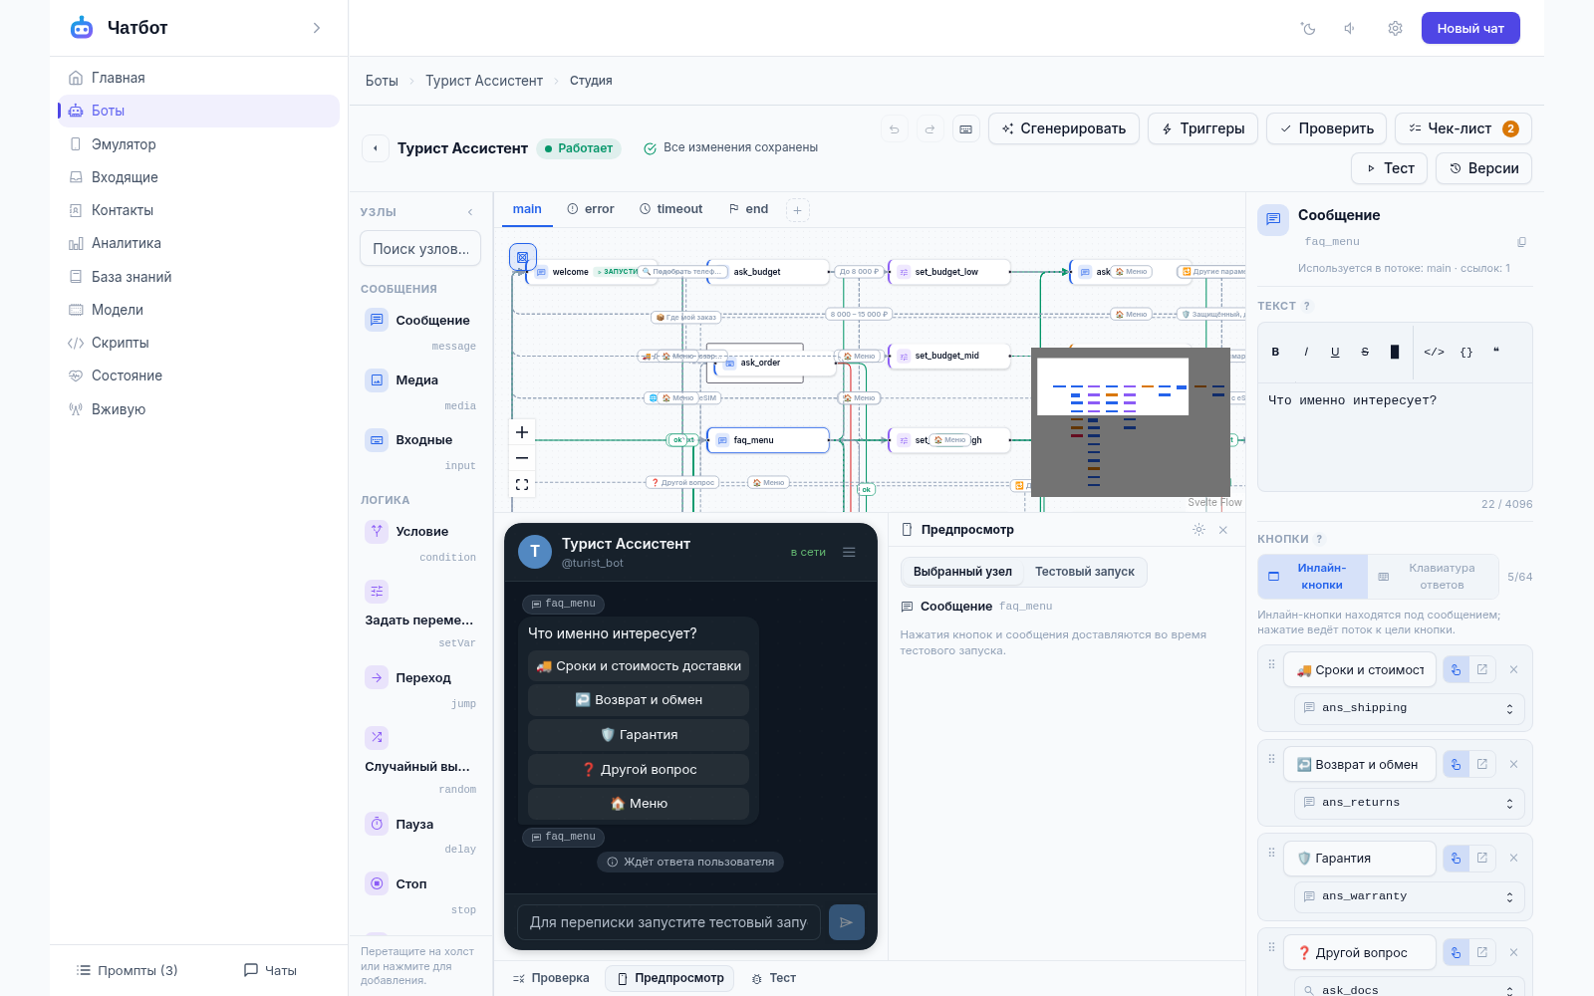1594x996 pixels.
Task: Open chat preview hamburger menu
Action: click(x=849, y=552)
